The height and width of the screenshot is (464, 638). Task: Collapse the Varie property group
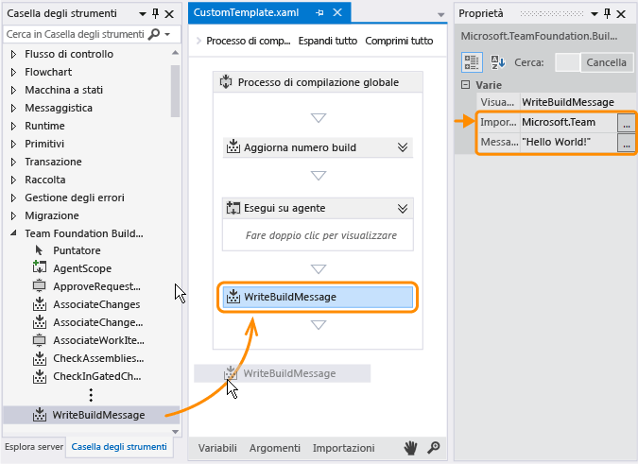pyautogui.click(x=465, y=85)
